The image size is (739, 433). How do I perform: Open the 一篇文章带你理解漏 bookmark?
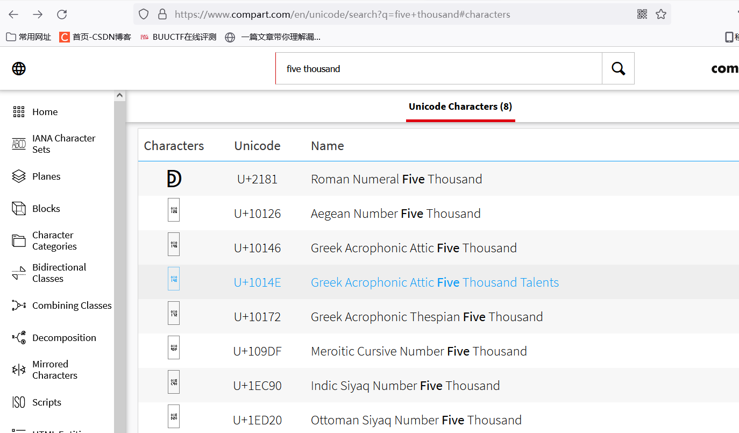coord(273,37)
